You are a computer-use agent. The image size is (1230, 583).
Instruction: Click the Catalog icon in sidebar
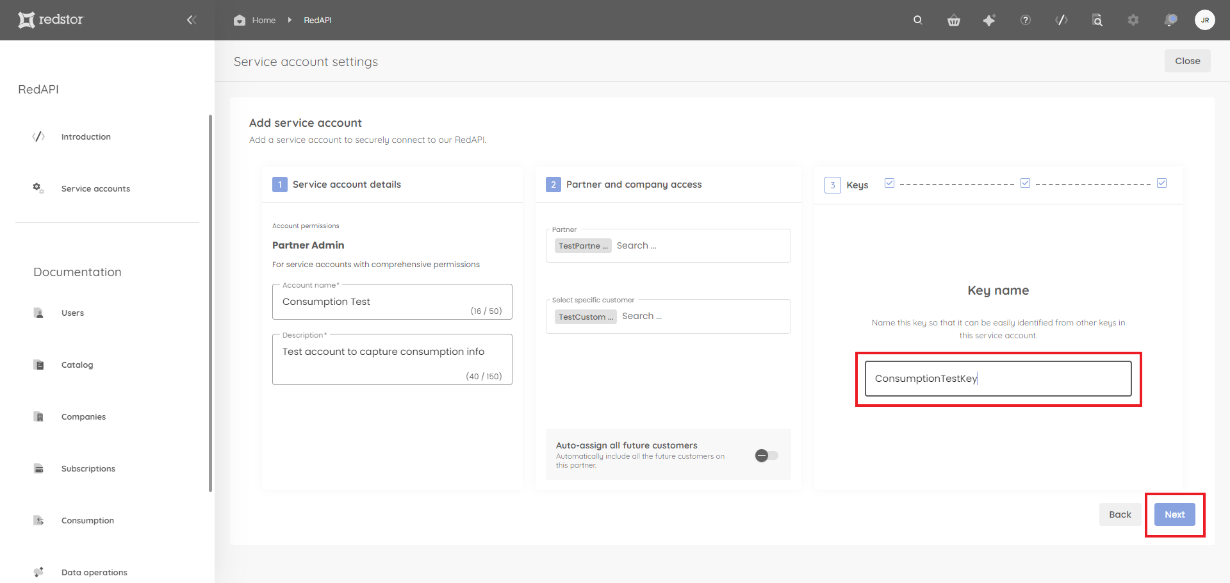click(38, 365)
